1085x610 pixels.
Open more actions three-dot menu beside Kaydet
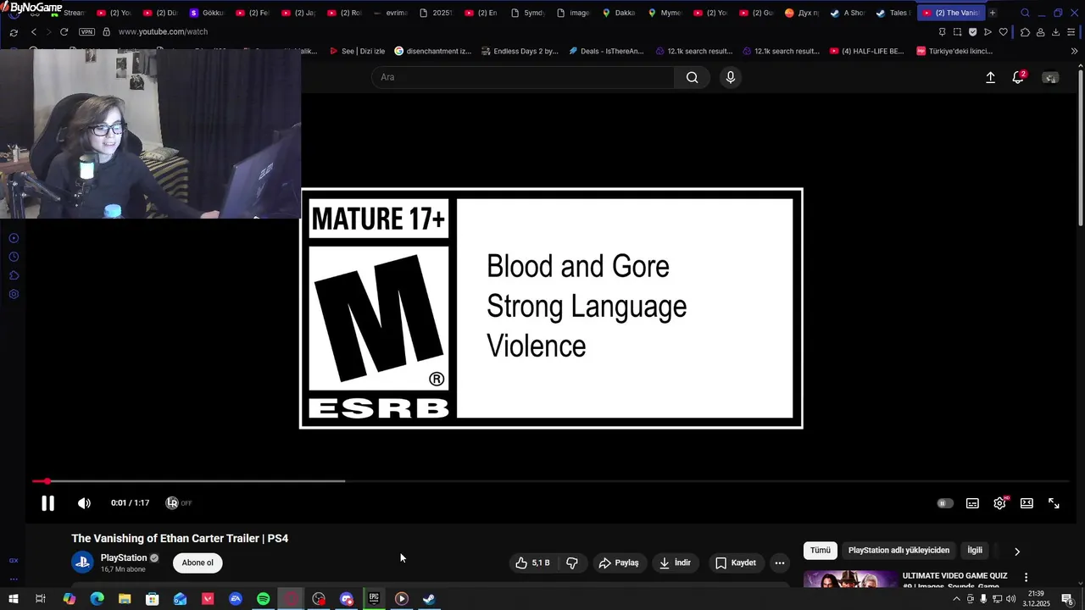click(x=780, y=563)
